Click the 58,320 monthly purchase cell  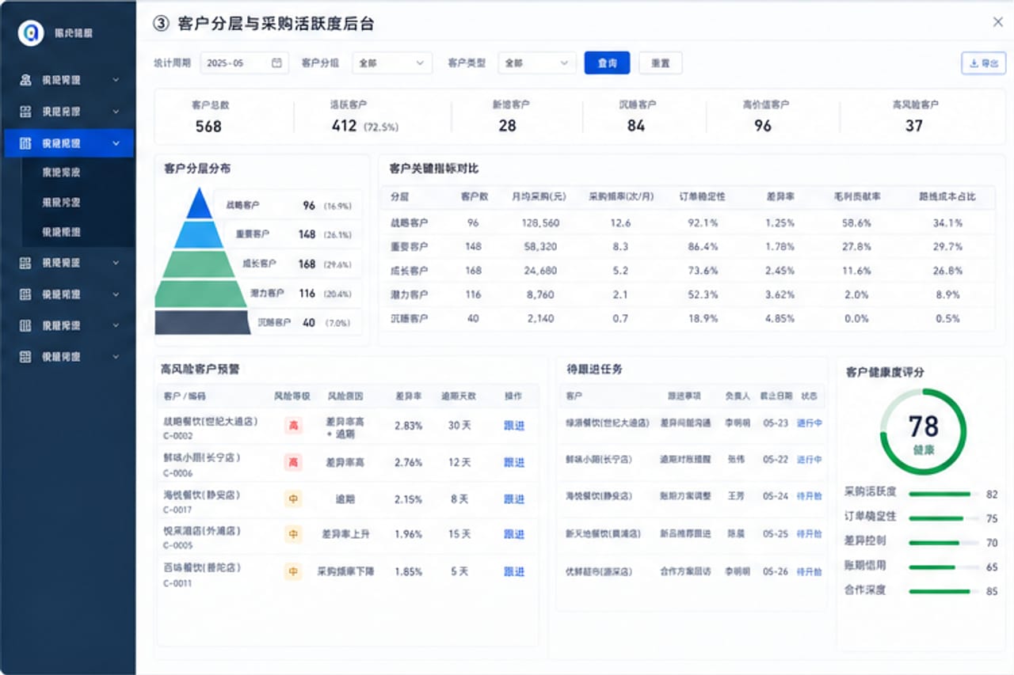click(x=541, y=247)
